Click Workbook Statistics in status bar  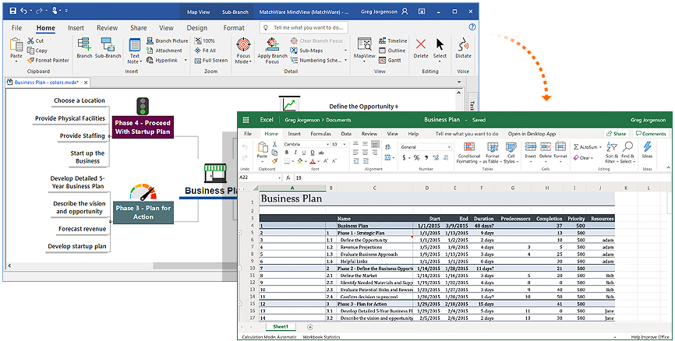coord(321,337)
